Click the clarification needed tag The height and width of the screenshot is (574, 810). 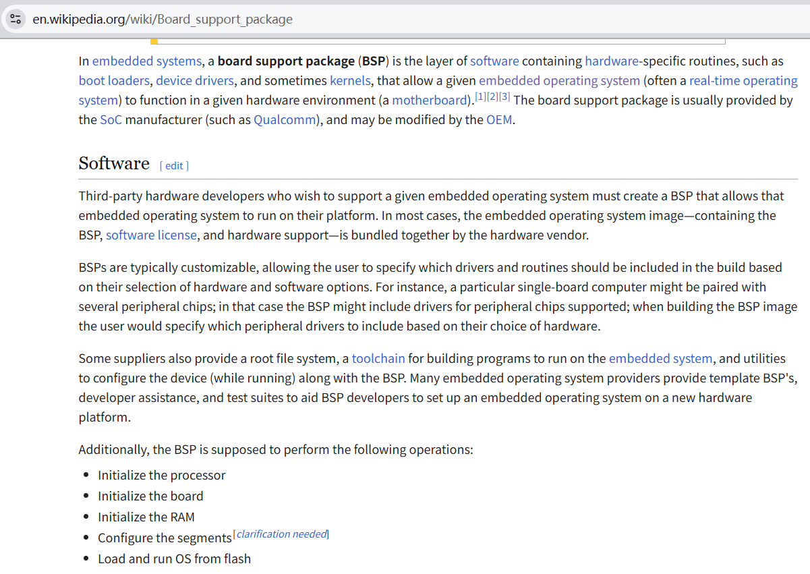pyautogui.click(x=281, y=534)
